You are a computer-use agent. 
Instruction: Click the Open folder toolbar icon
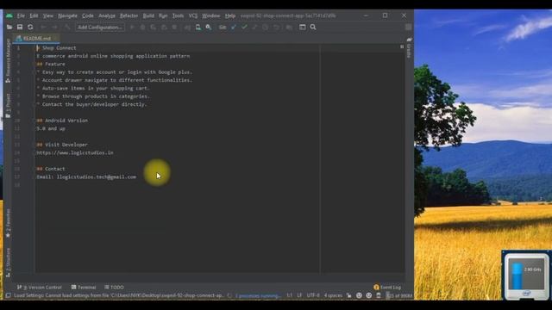click(9, 27)
